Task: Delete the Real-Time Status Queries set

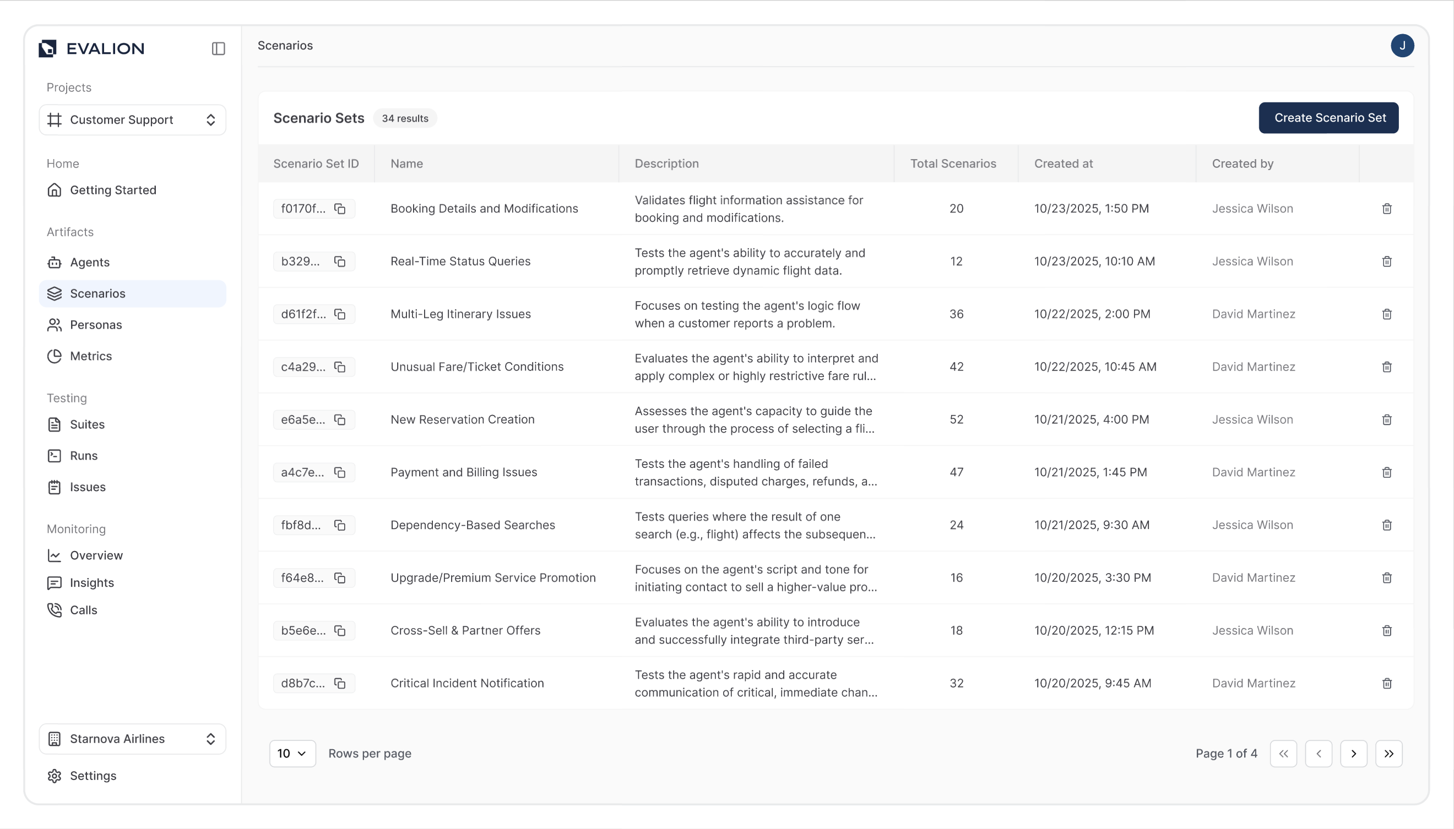Action: pos(1387,261)
